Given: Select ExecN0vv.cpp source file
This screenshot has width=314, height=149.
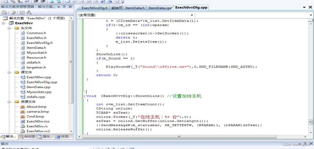Looking at the screenshot, I should pyautogui.click(x=39, y=77).
